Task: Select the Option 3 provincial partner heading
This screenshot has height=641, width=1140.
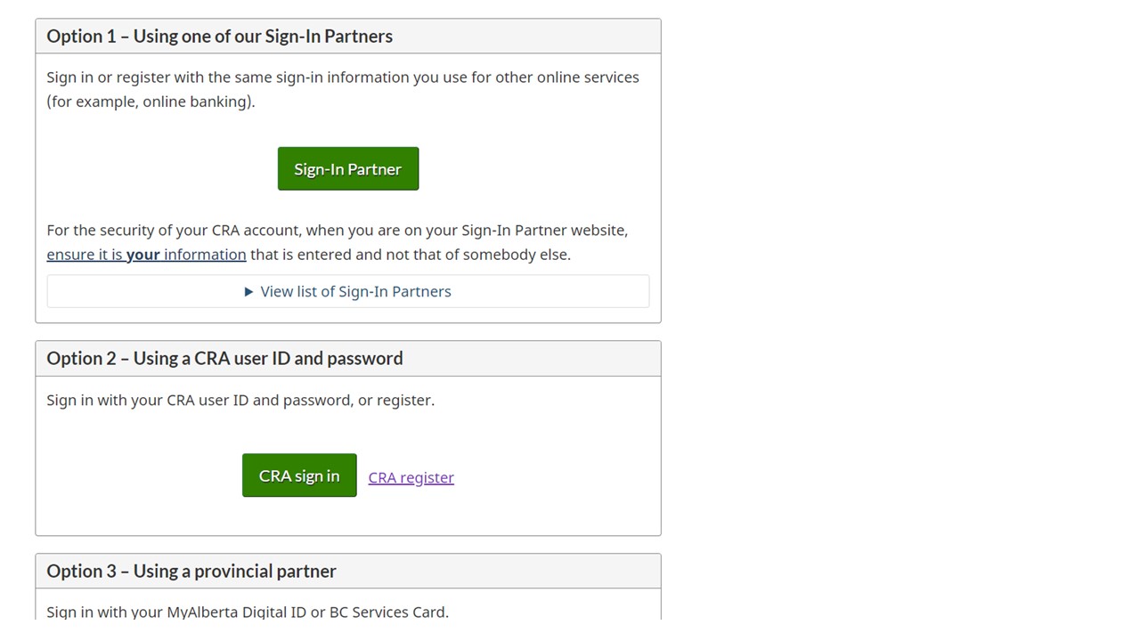Action: click(191, 572)
